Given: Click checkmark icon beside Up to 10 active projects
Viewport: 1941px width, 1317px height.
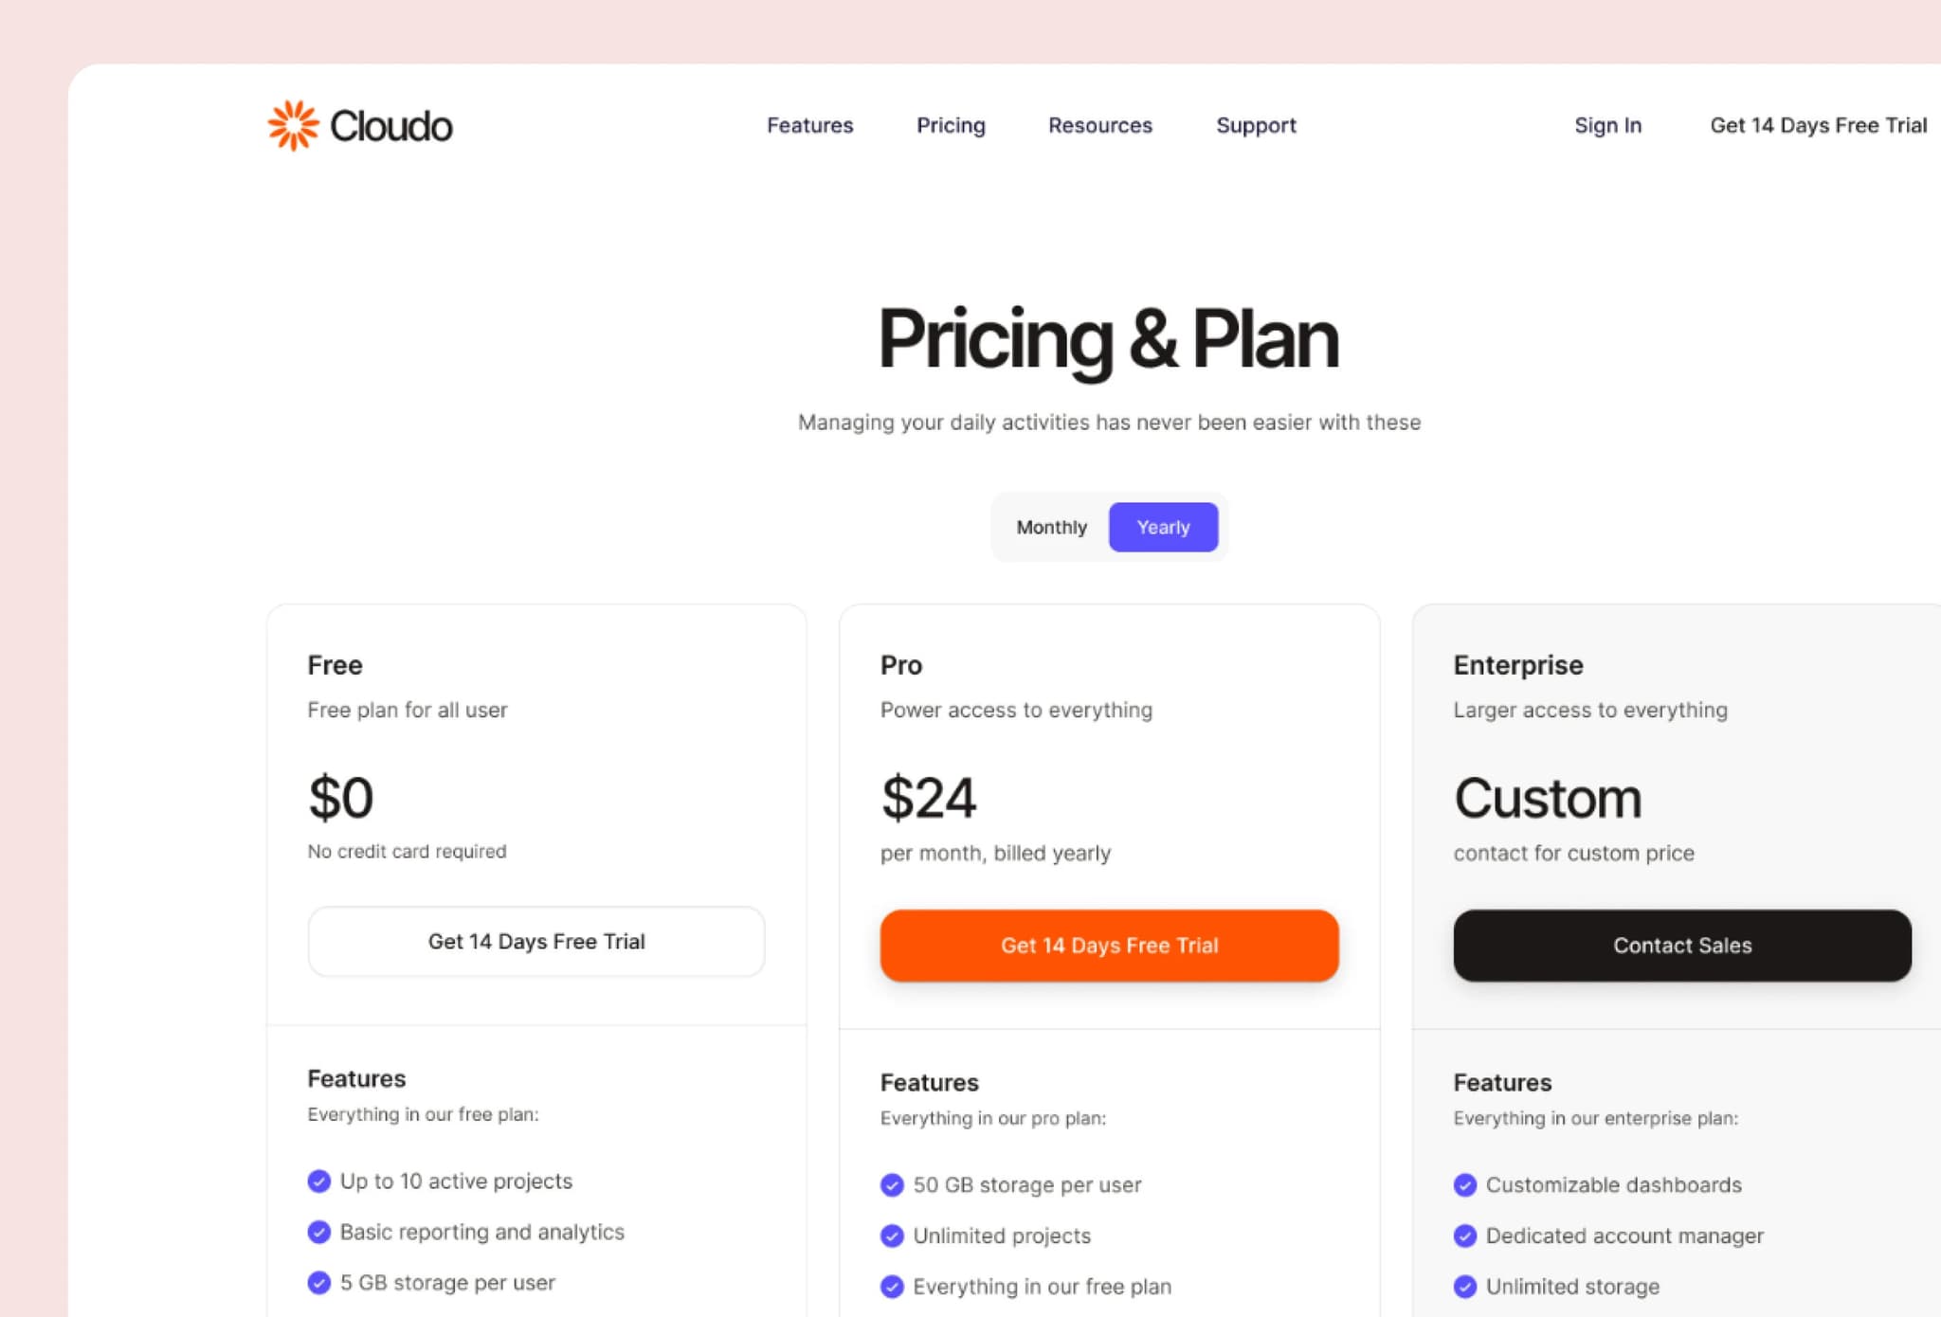Looking at the screenshot, I should 319,1181.
